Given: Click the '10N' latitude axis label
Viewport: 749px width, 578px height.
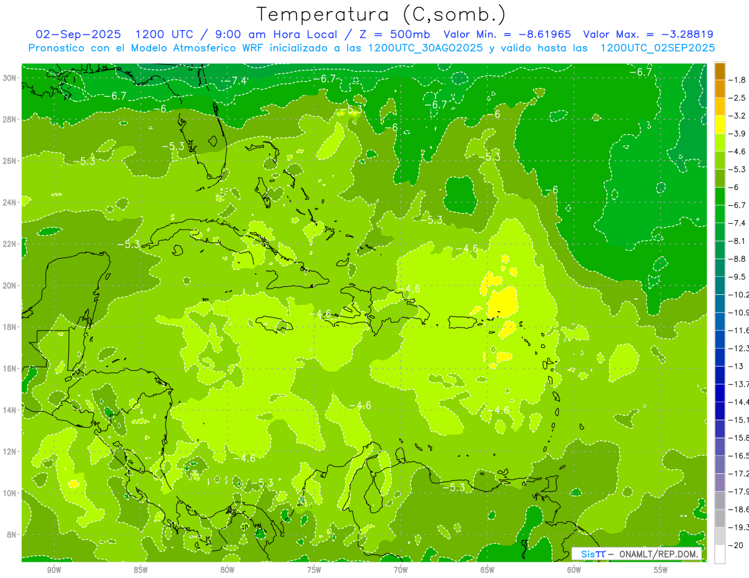Looking at the screenshot, I should coord(11,493).
